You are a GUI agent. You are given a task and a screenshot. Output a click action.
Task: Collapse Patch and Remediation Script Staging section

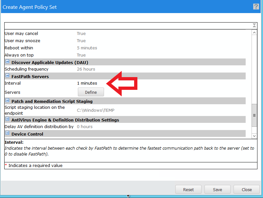coord(7,101)
